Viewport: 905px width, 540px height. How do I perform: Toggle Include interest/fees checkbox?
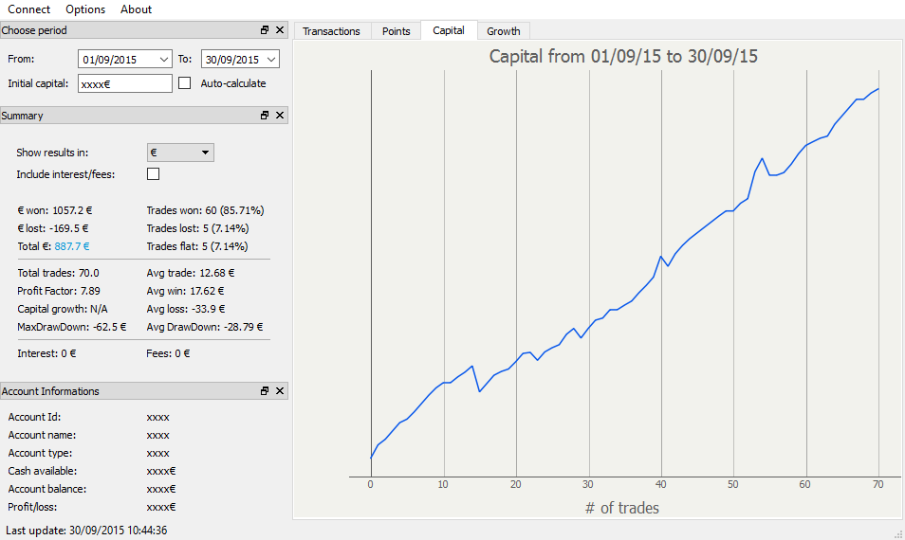tap(153, 174)
